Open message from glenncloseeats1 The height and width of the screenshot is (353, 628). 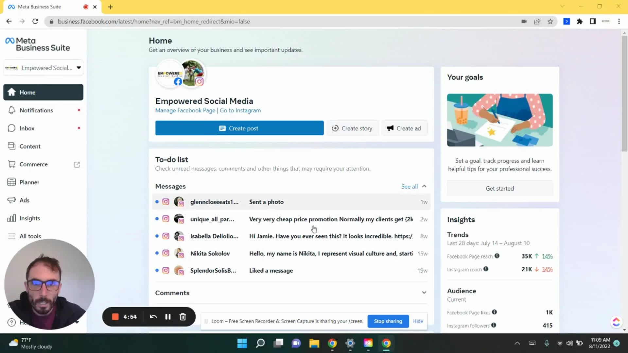point(291,202)
